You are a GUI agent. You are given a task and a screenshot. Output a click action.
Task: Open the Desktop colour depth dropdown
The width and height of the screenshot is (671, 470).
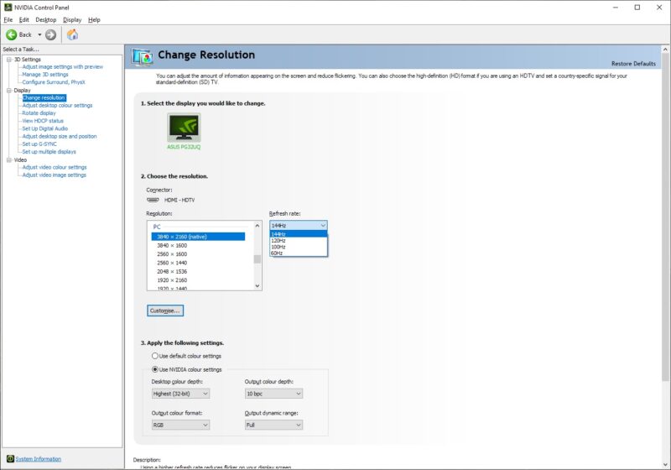[x=180, y=394]
